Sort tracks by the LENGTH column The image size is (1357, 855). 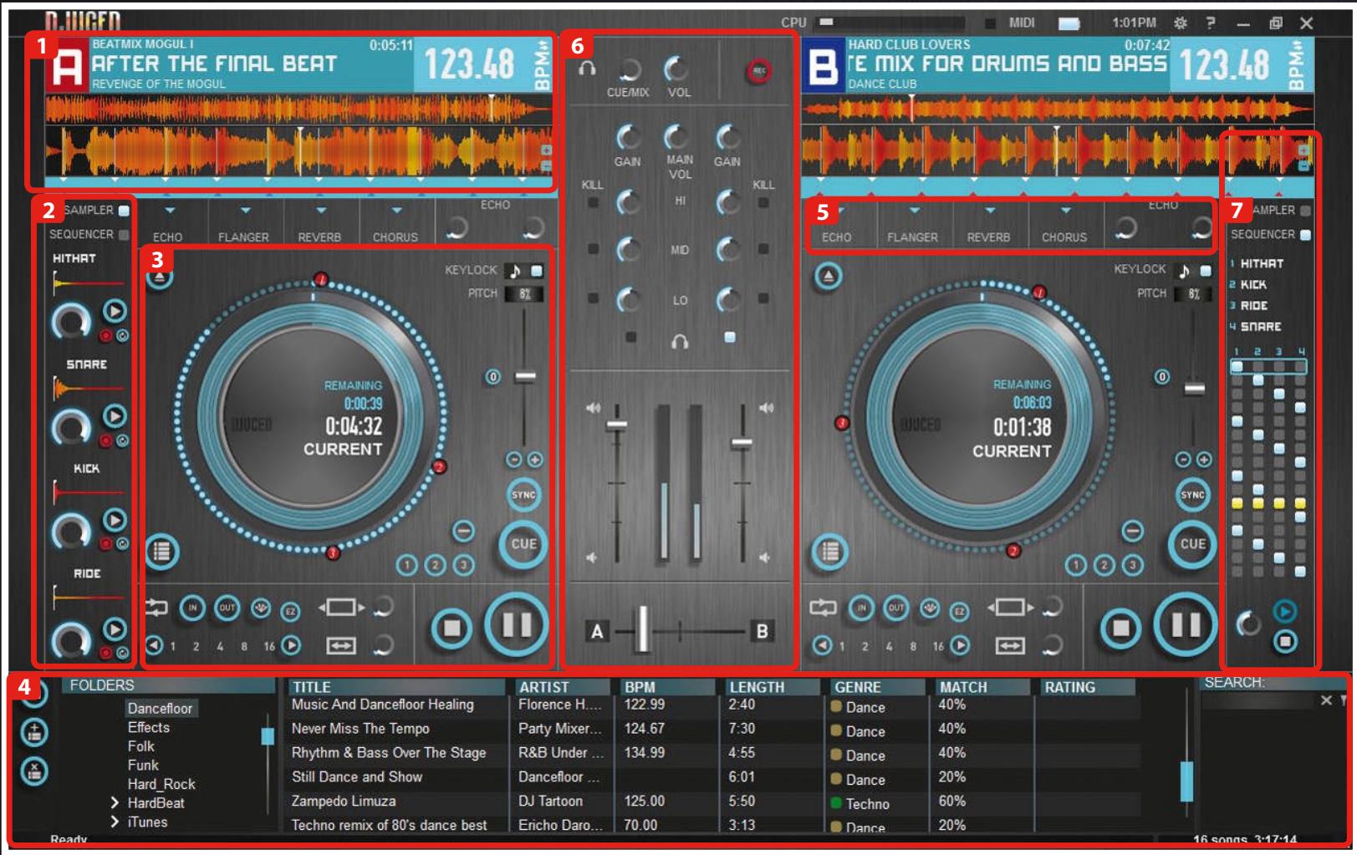772,687
